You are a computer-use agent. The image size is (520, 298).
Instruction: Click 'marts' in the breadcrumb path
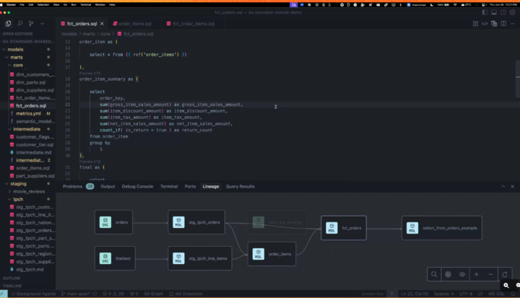point(89,34)
